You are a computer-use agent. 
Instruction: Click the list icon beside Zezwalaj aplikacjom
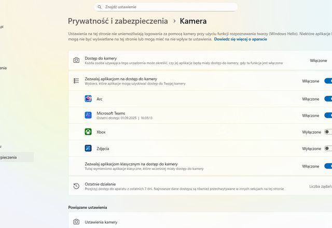coord(76,81)
